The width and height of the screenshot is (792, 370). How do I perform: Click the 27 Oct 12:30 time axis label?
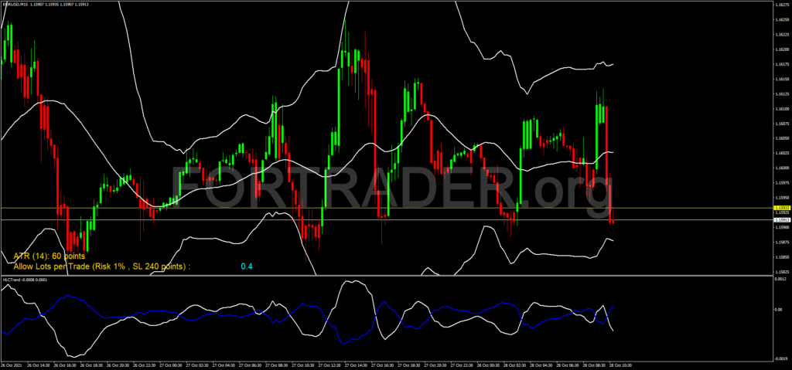tap(328, 365)
